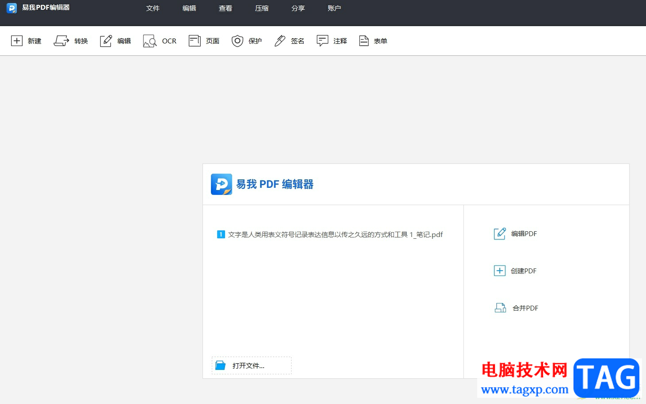Click the 转换 toolbar label

click(x=81, y=41)
